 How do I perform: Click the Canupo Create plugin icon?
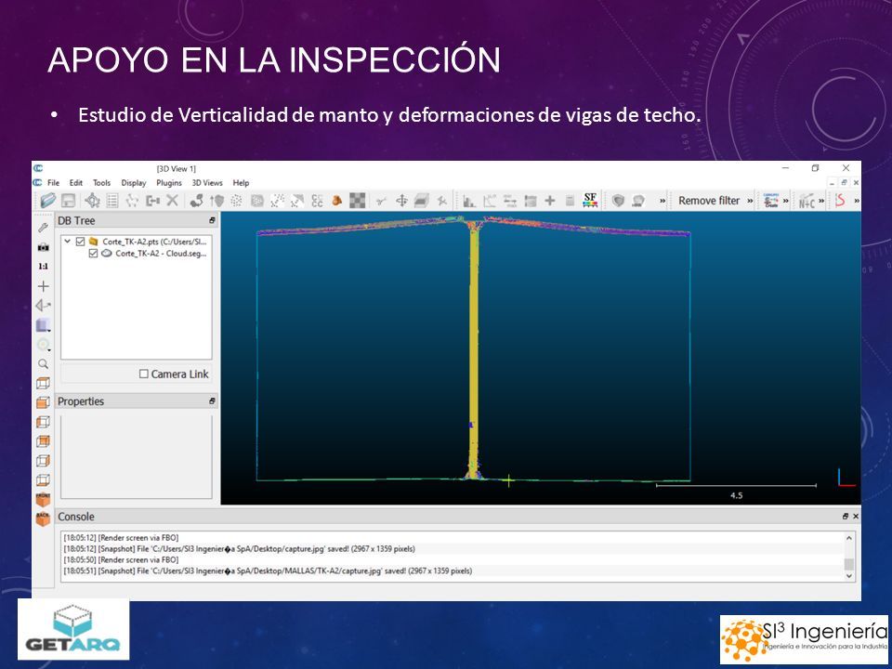coord(771,201)
